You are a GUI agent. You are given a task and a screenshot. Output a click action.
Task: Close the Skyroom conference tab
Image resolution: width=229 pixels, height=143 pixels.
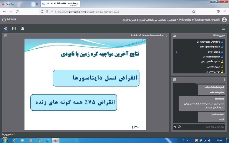(77, 4)
